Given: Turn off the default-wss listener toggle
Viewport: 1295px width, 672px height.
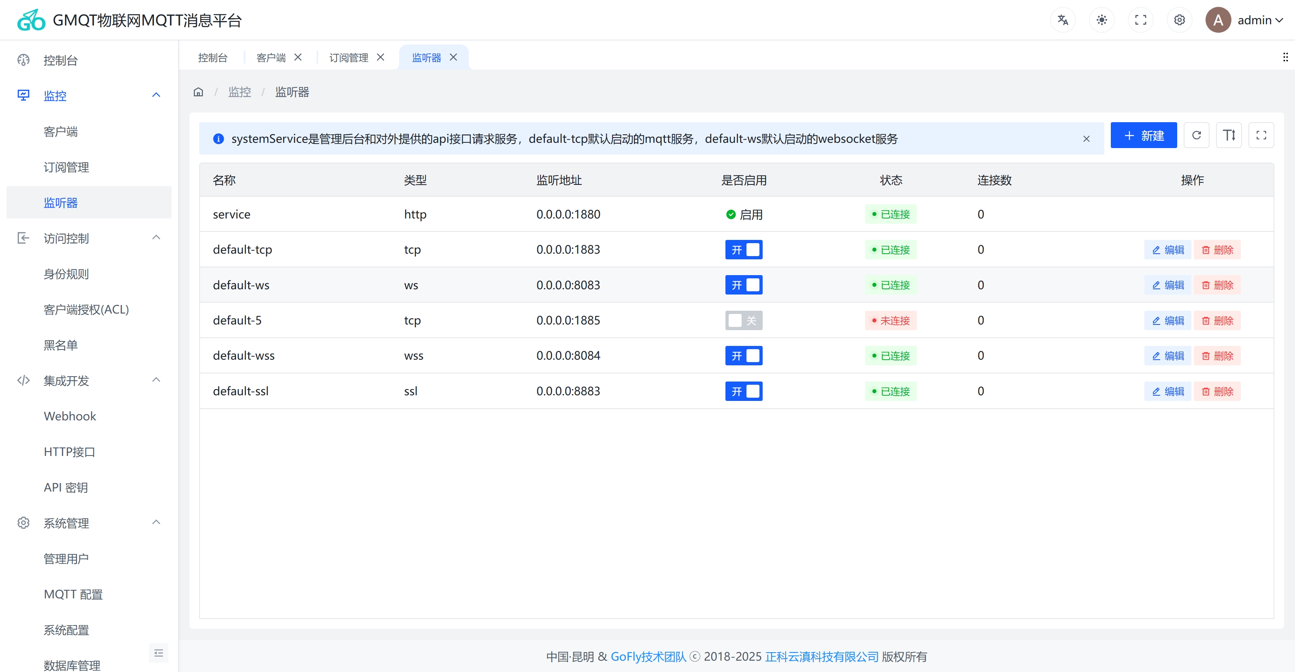Looking at the screenshot, I should click(744, 355).
